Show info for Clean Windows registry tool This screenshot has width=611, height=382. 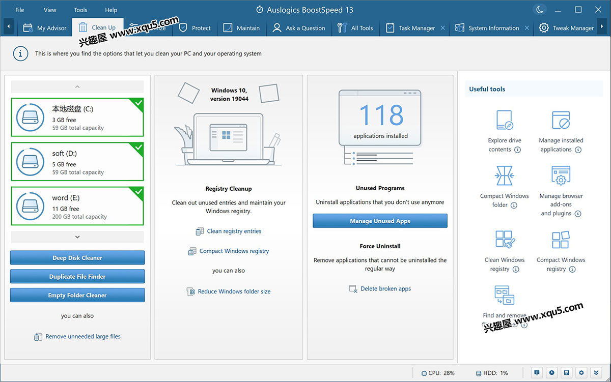[x=516, y=269]
